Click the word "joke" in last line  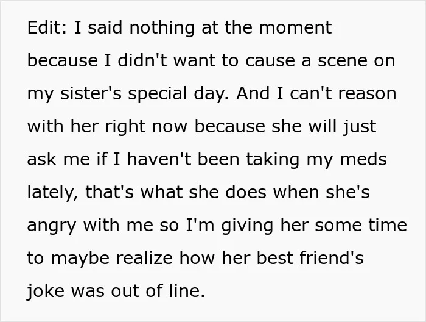(x=46, y=292)
